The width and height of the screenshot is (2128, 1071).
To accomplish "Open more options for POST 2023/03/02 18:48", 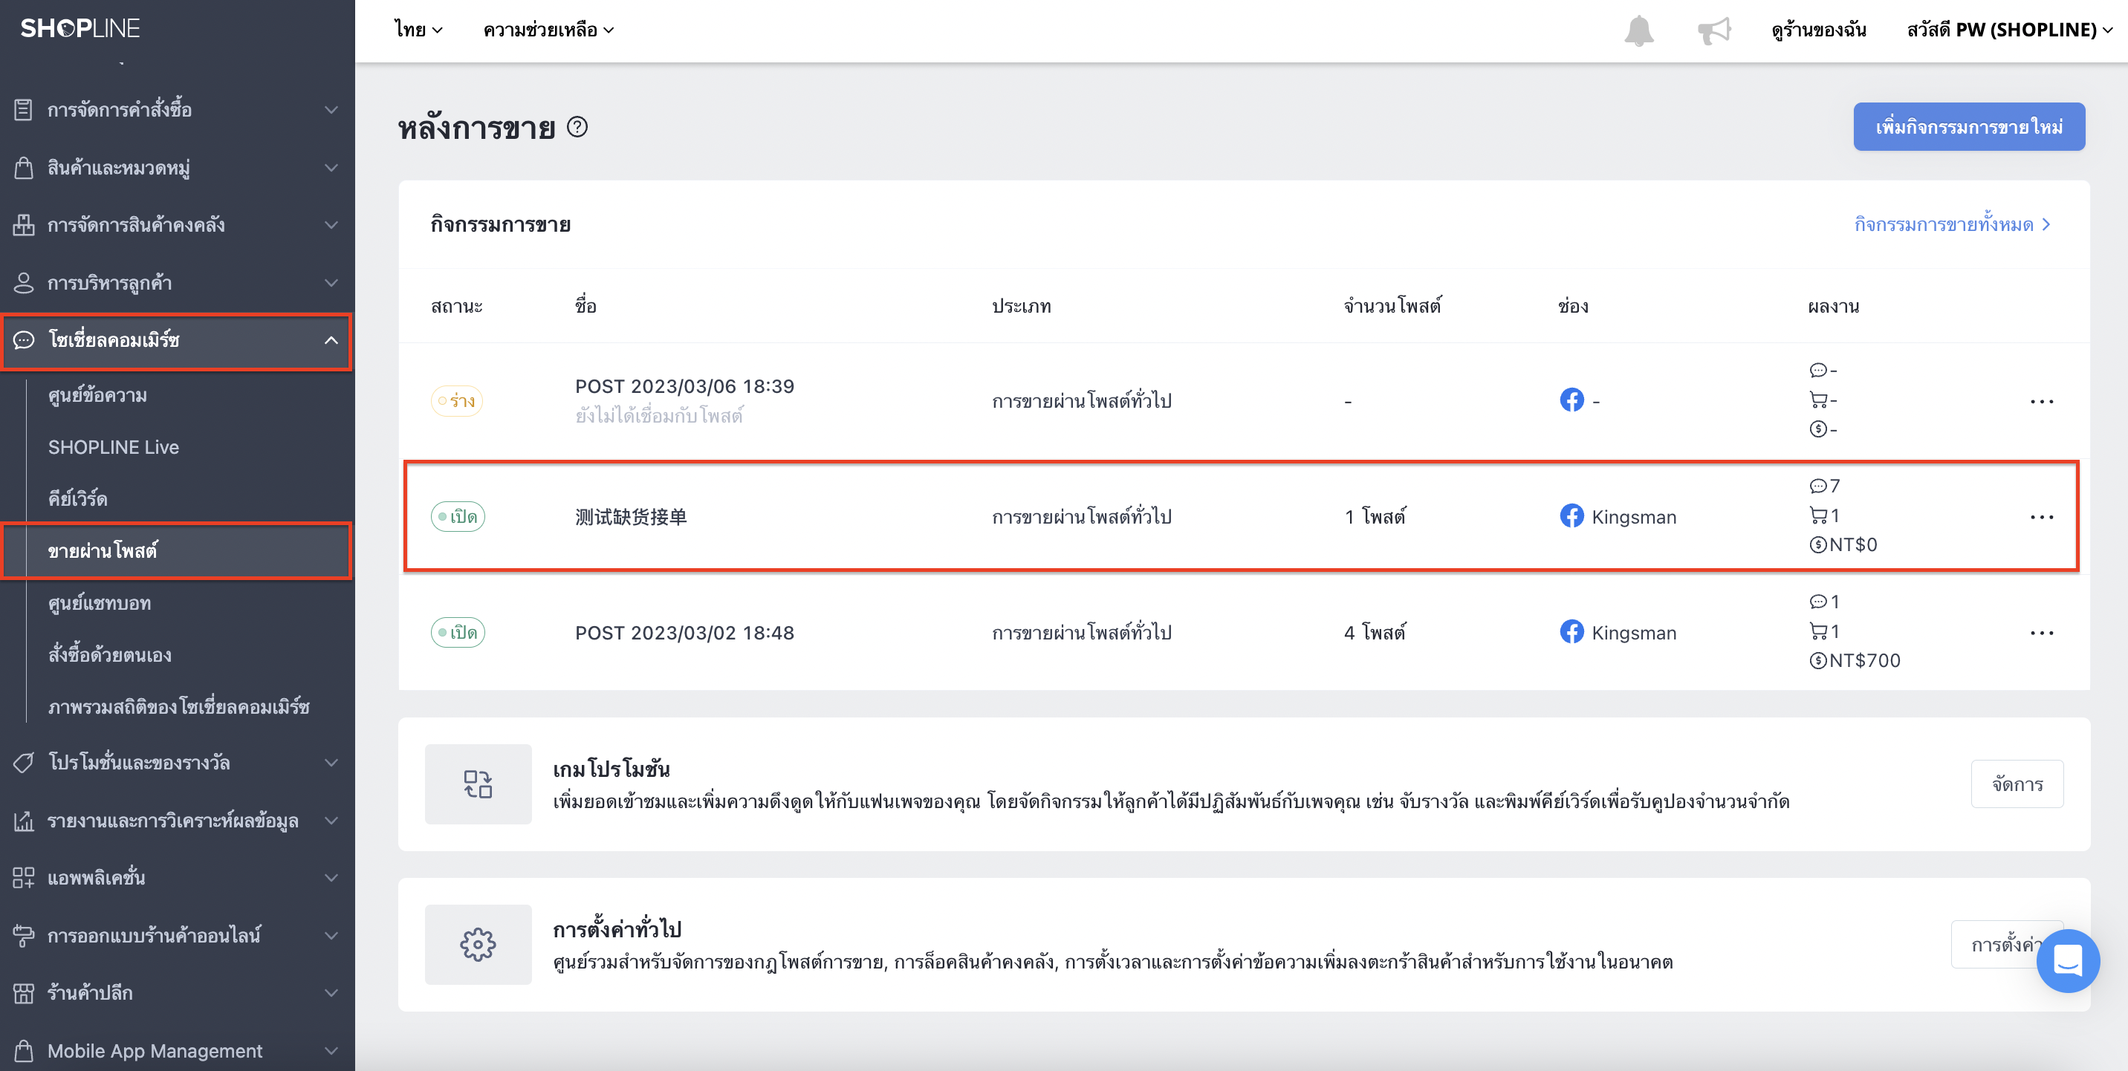I will [x=2041, y=633].
